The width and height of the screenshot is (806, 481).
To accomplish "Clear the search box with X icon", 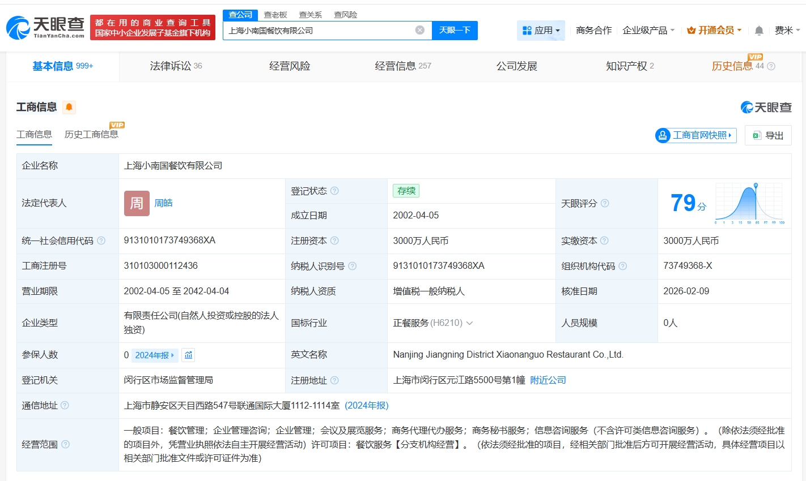I will click(x=419, y=31).
